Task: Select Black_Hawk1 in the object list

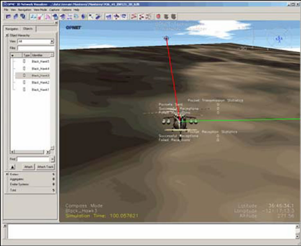Action: [x=40, y=90]
